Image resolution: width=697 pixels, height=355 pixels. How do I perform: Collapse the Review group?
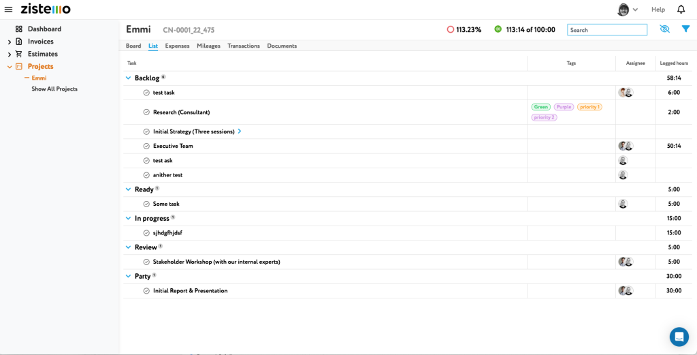129,247
